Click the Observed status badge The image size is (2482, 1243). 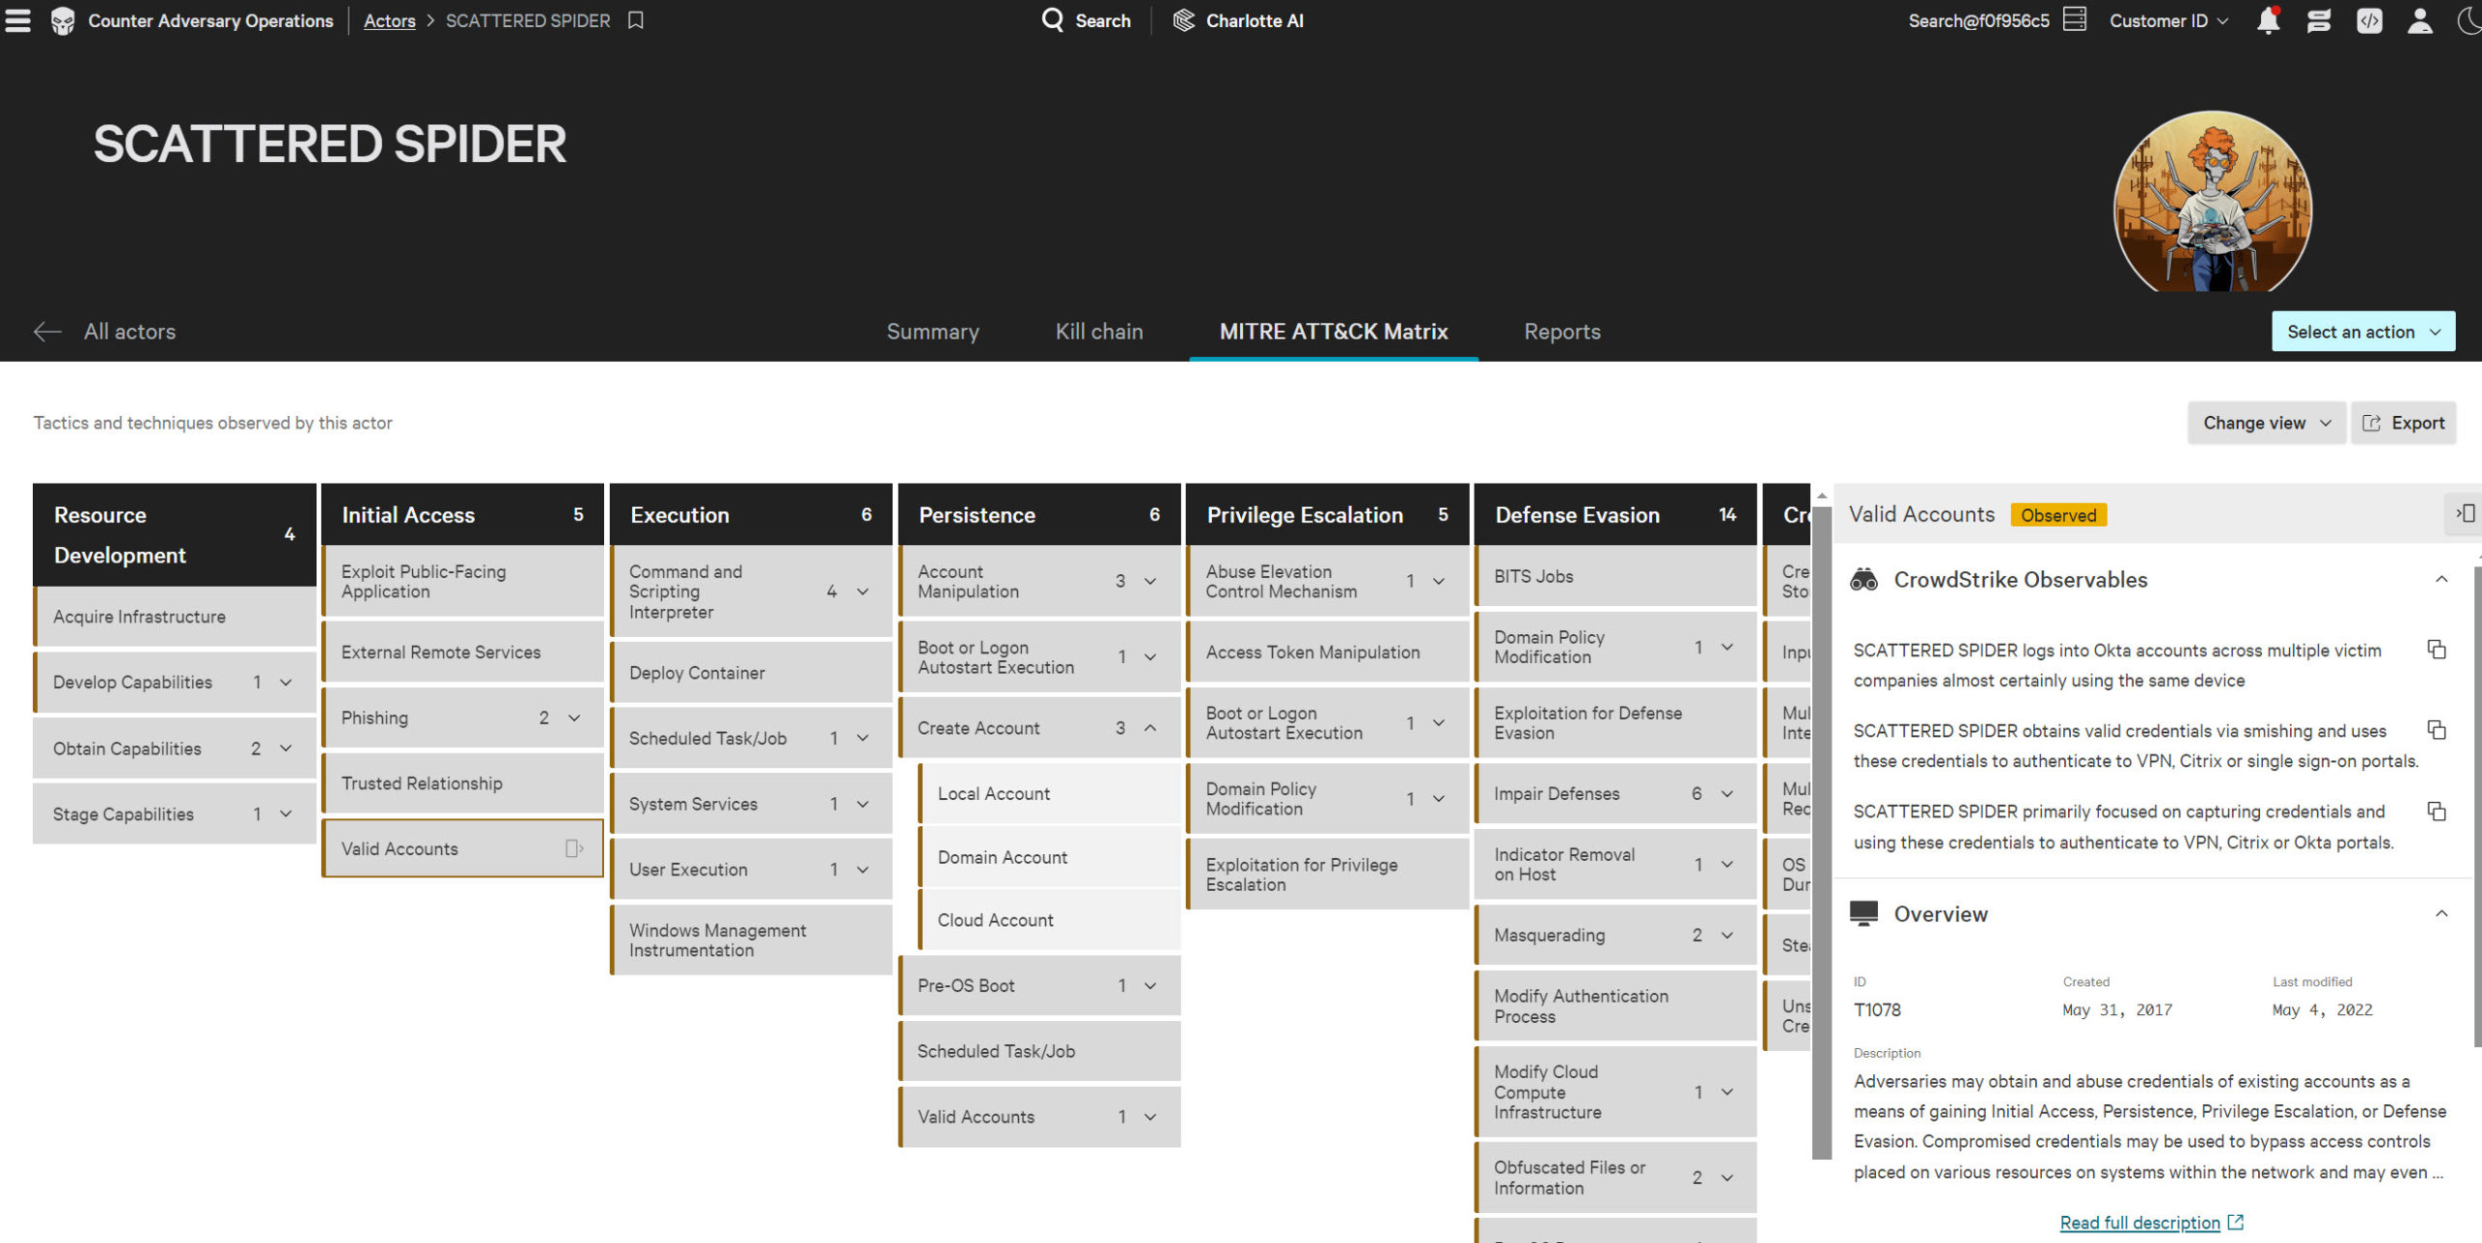pos(2058,515)
